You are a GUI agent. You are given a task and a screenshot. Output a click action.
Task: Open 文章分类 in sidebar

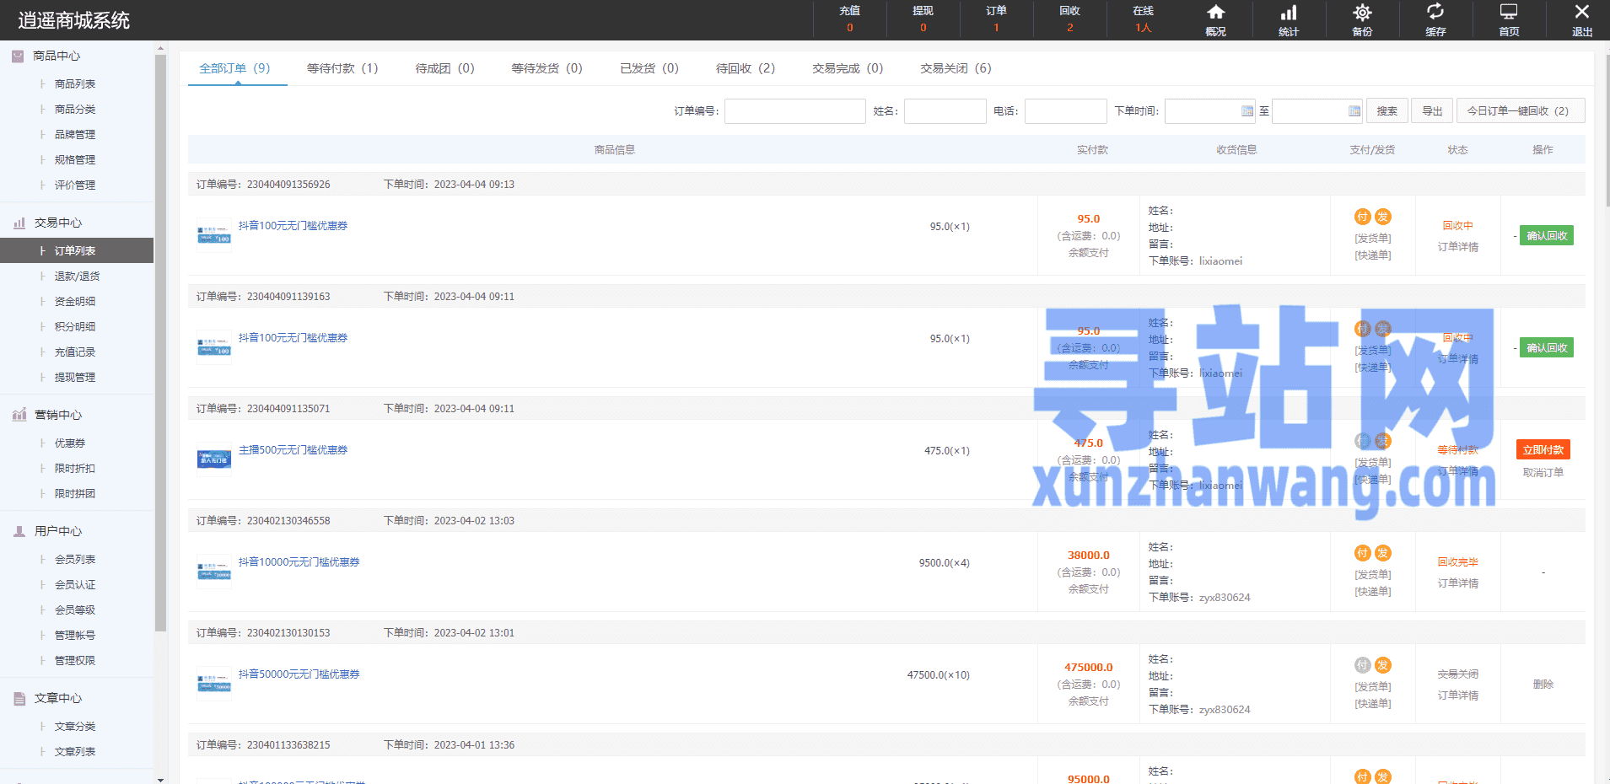pos(75,727)
